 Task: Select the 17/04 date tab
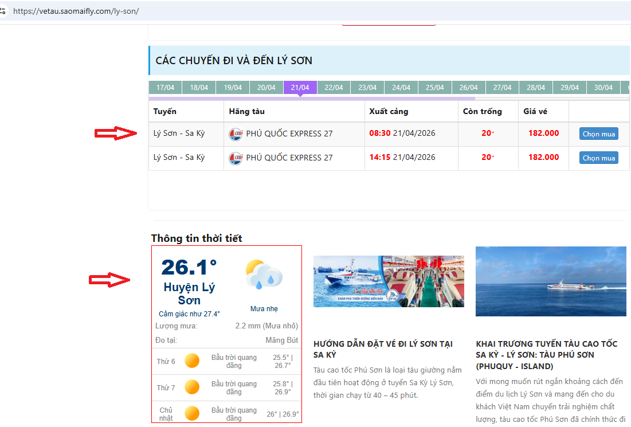(165, 87)
